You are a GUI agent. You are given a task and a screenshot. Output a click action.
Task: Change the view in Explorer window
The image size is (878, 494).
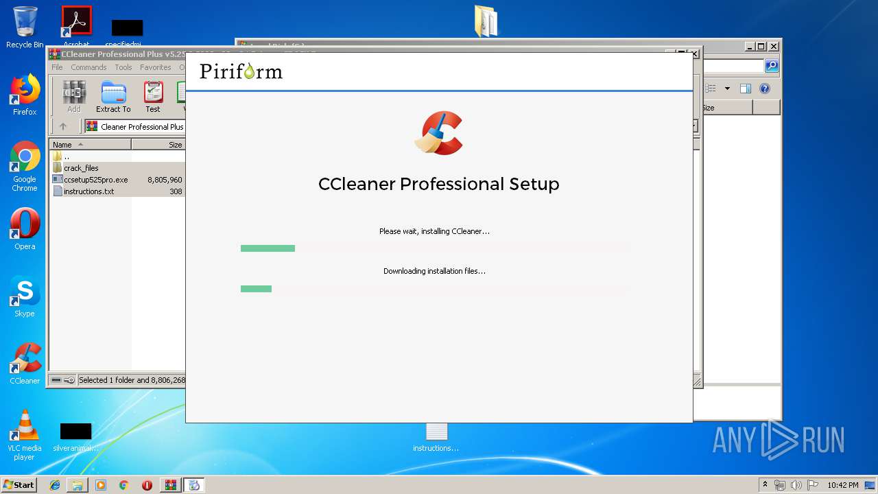coord(711,89)
